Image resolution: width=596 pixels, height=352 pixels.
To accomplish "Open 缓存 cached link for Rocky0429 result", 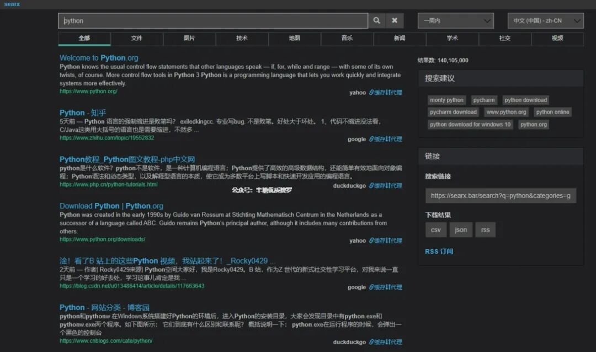I will [377, 287].
